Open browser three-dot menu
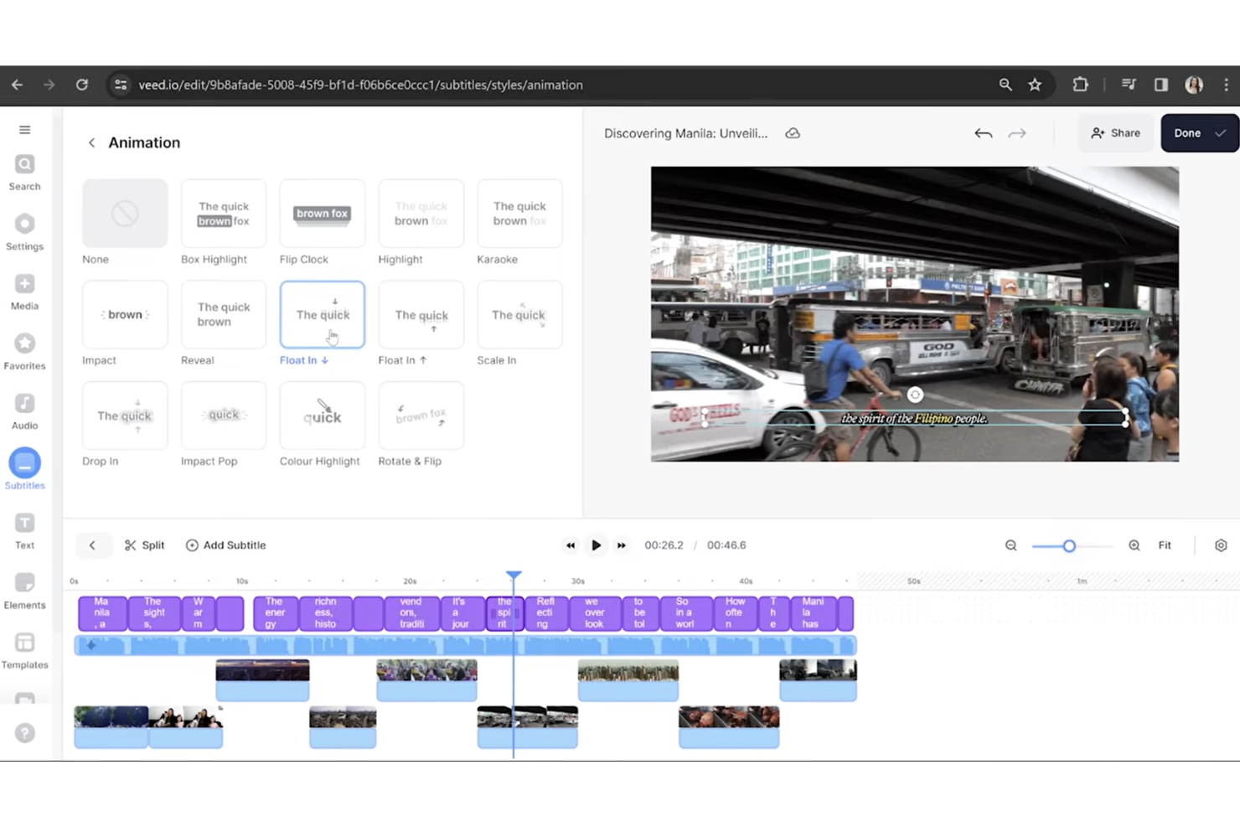Image resolution: width=1240 pixels, height=827 pixels. pos(1226,85)
